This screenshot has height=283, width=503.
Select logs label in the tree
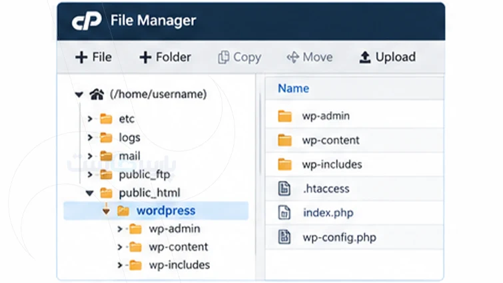click(130, 138)
